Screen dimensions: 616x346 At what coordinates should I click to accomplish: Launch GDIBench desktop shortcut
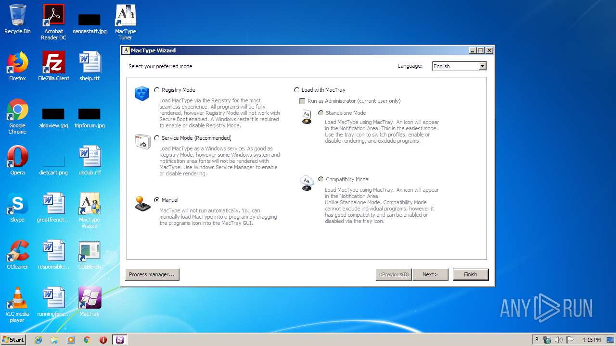90,255
